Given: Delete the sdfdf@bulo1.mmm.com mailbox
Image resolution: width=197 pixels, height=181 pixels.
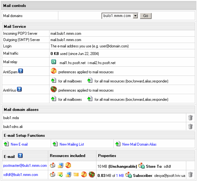Looking at the screenshot, I should coord(190,174).
